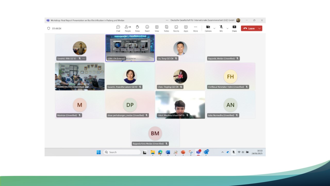Open breakout Rooms
The image size is (330, 186).
(176, 28)
